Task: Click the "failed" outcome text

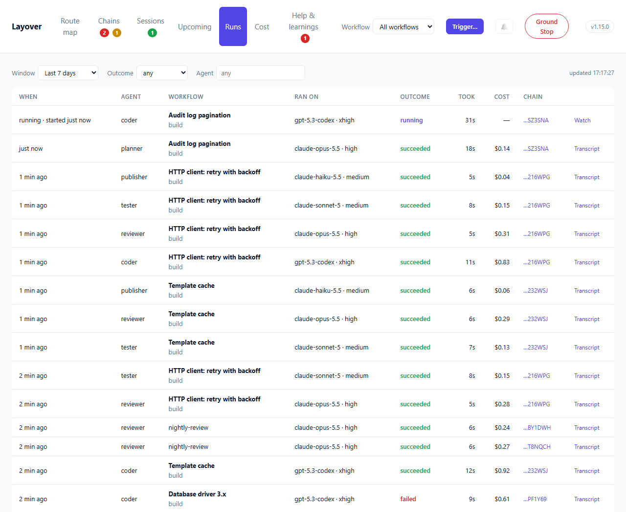Action: pyautogui.click(x=408, y=499)
